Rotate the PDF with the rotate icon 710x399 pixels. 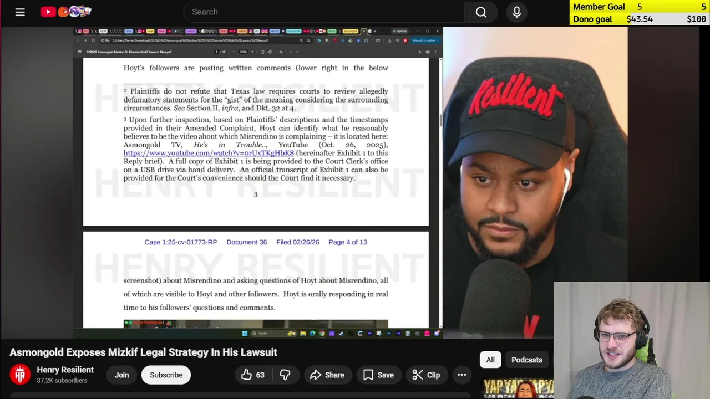270,52
